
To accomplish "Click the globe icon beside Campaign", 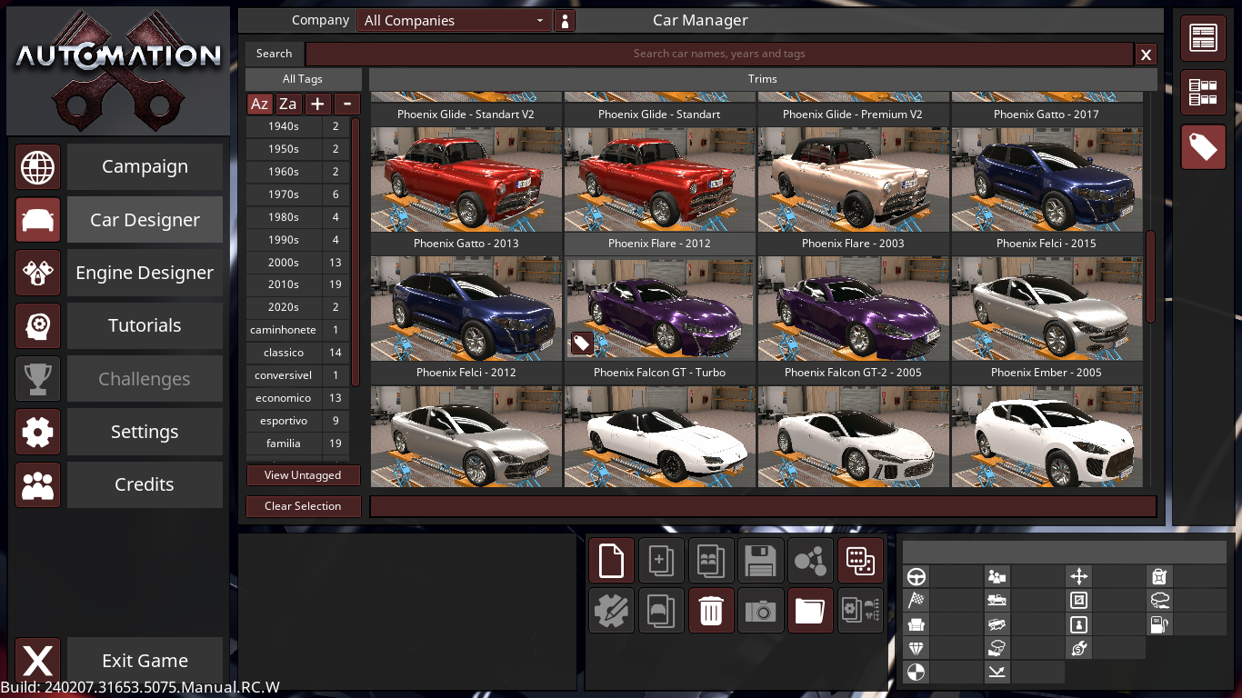I will pyautogui.click(x=38, y=167).
